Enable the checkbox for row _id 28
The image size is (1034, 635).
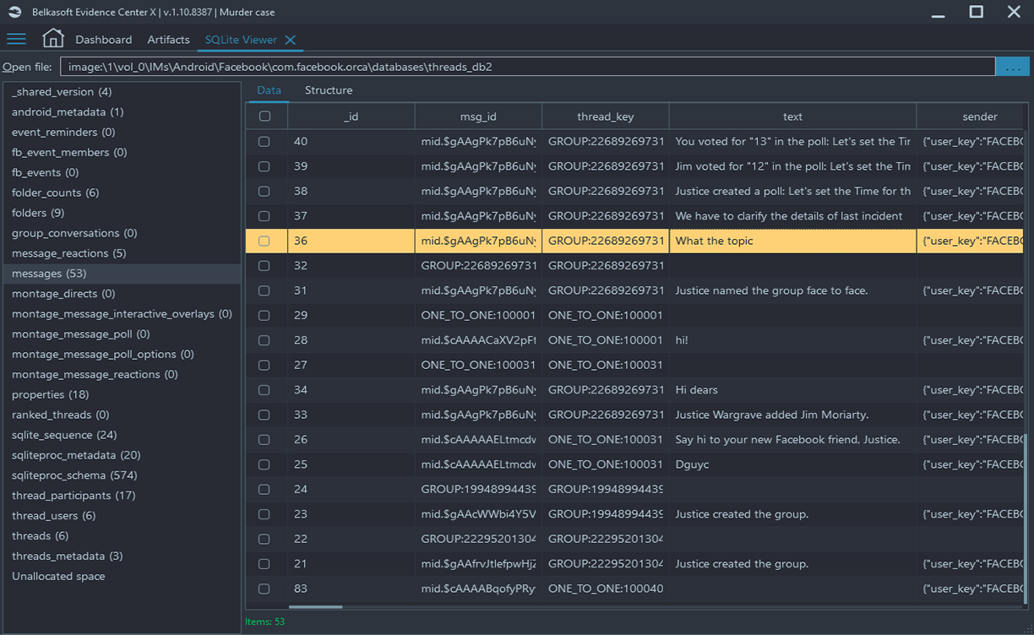coord(264,340)
